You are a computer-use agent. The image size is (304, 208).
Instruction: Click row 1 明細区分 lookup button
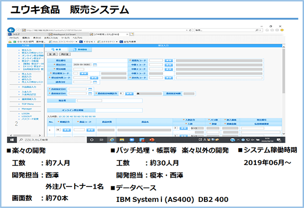pos(67,130)
